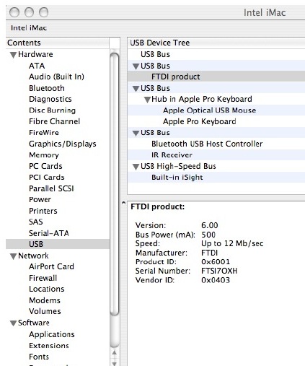The height and width of the screenshot is (366, 305).
Task: Select Serial-ATA entry
Action: 49,233
